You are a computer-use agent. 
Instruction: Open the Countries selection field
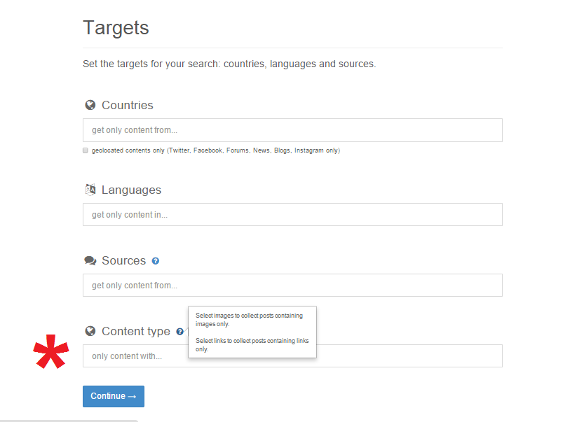[x=292, y=130]
